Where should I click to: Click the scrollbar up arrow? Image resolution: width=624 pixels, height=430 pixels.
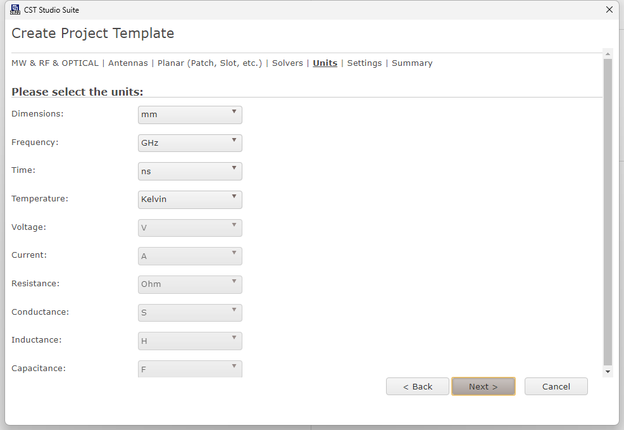[x=608, y=54]
